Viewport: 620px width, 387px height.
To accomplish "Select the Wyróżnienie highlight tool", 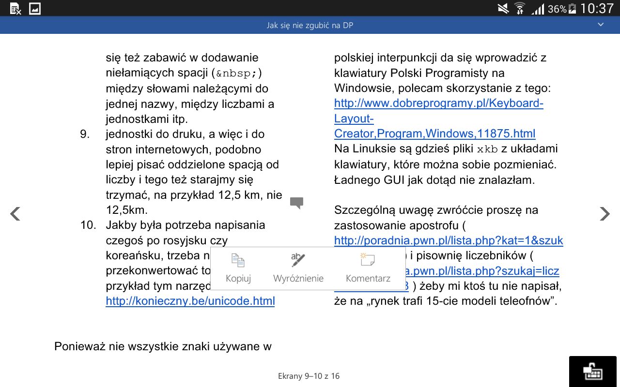I will pos(298,268).
